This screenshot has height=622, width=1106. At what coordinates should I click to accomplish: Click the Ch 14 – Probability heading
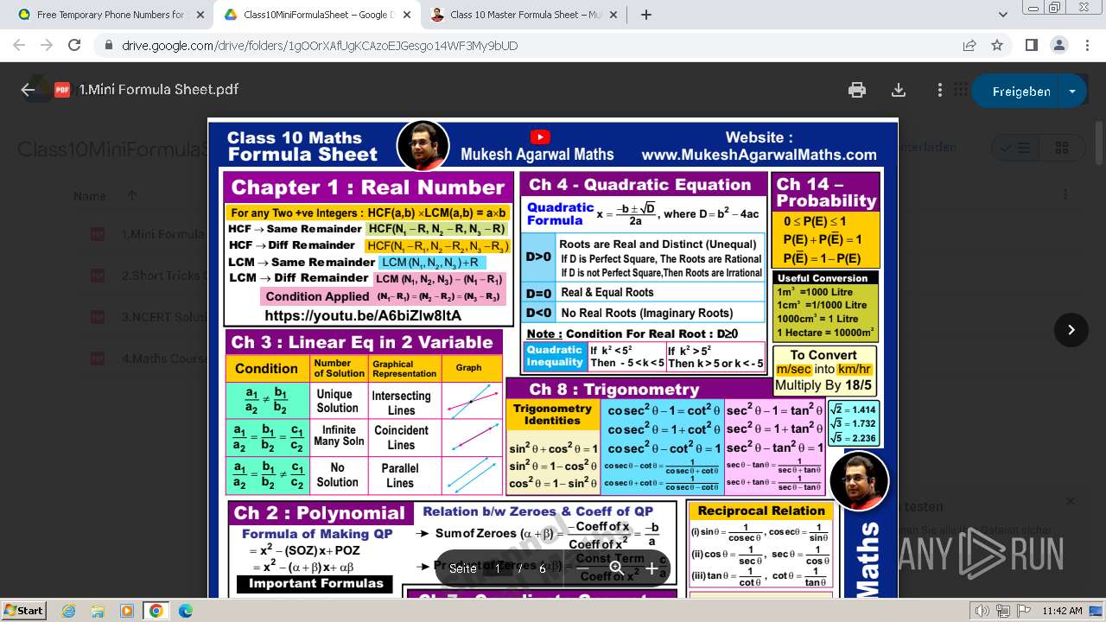(826, 192)
